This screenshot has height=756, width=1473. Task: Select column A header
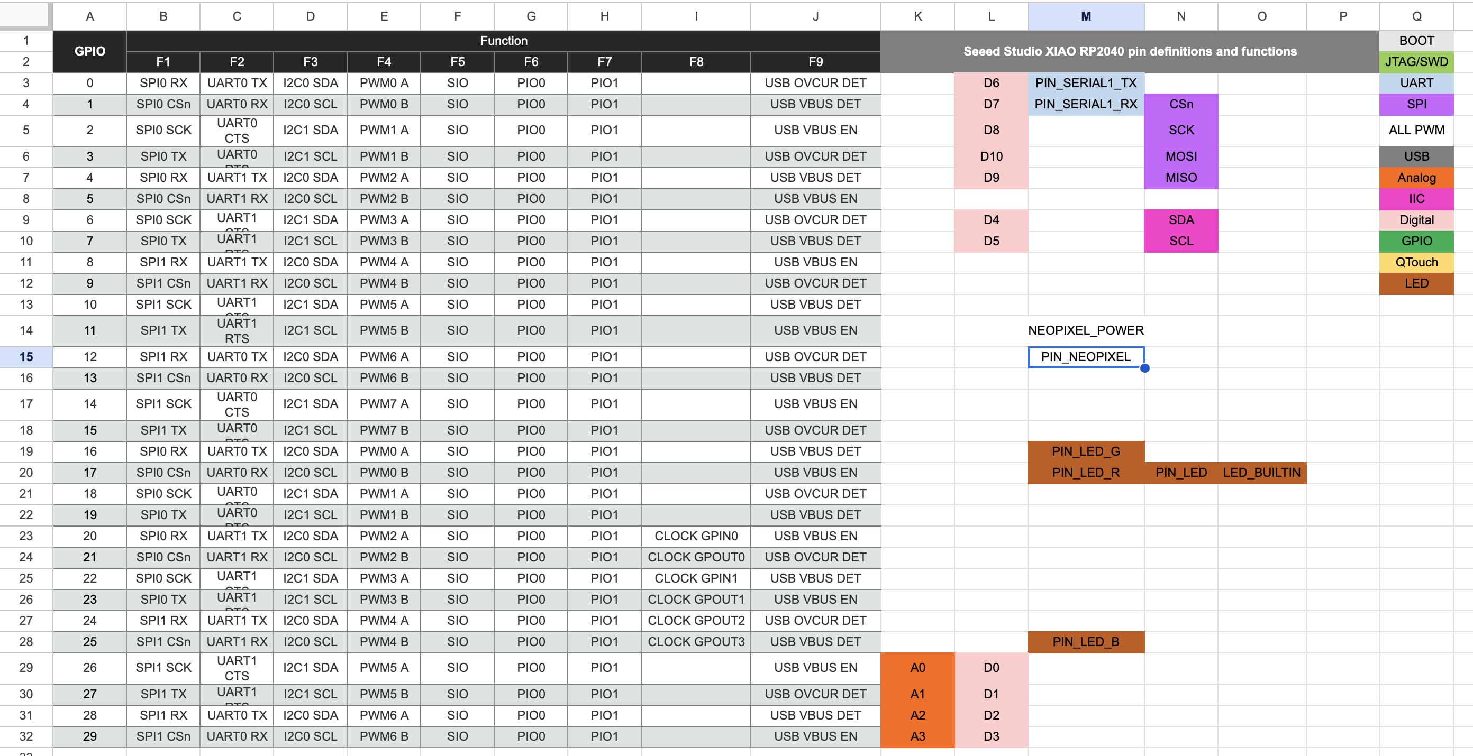[90, 16]
